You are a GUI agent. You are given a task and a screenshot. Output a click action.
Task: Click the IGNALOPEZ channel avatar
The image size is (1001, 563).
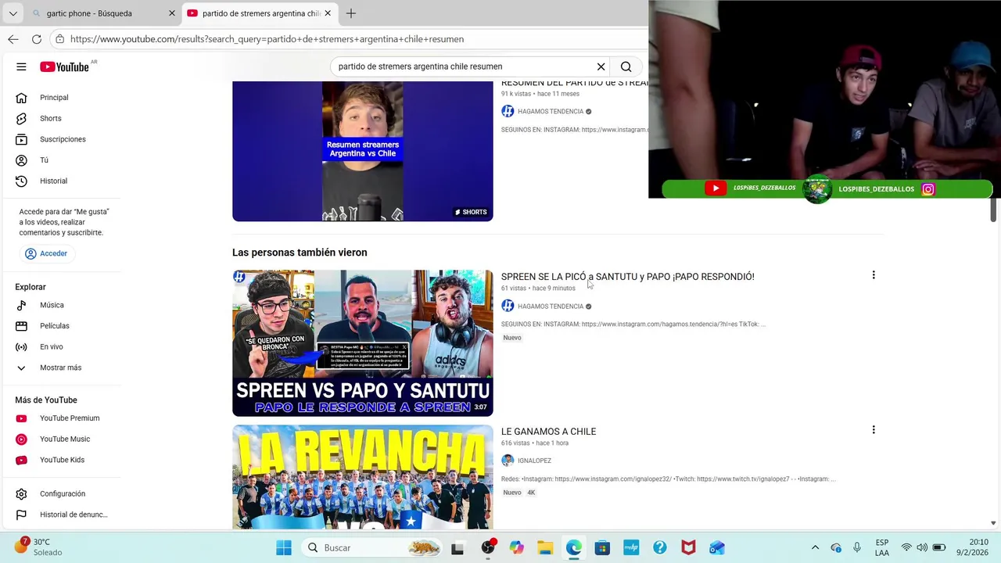pos(508,461)
